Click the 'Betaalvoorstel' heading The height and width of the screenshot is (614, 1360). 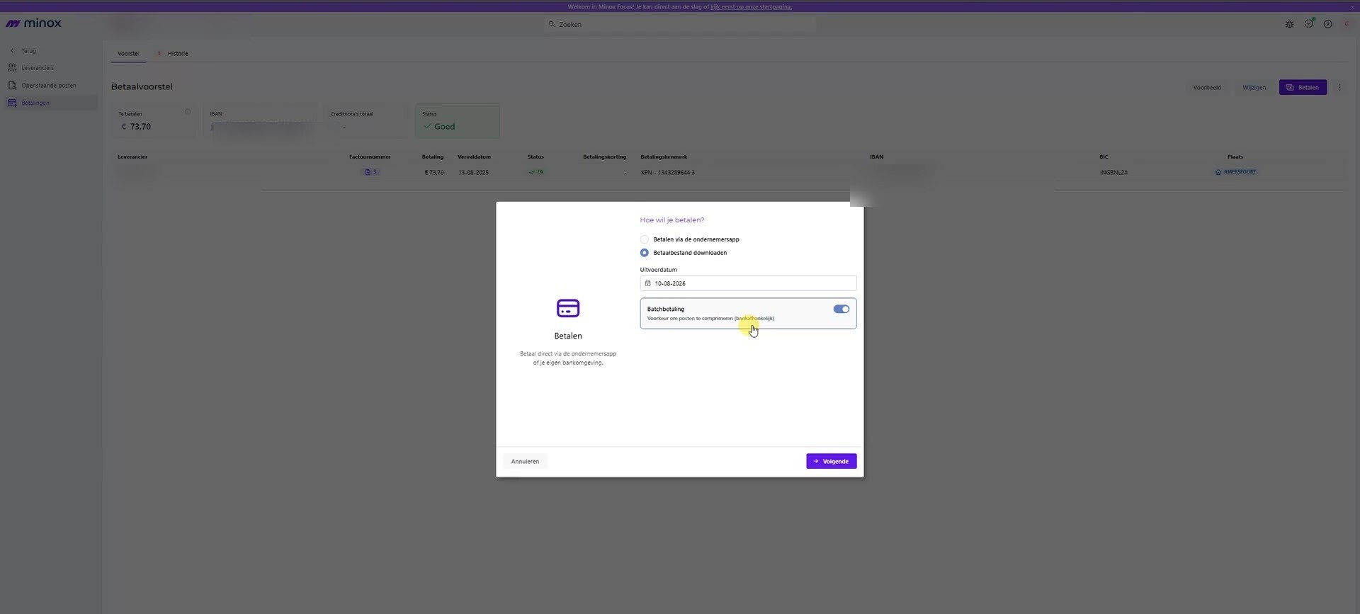(142, 87)
